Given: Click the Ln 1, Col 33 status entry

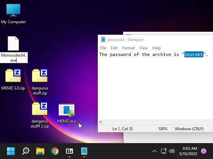Looking at the screenshot, I should [122, 129].
